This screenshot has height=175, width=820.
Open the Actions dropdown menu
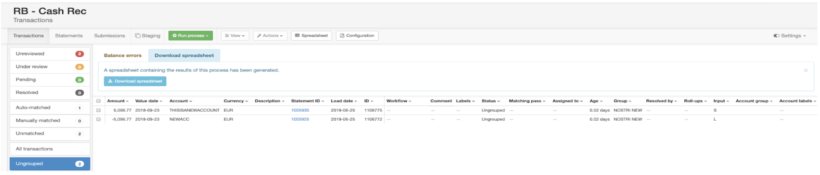pos(270,36)
